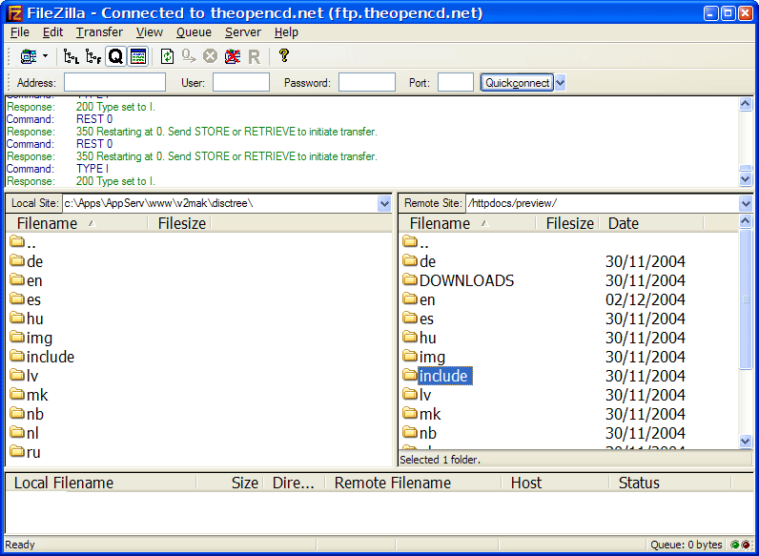759x556 pixels.
Task: Click the local 'de' folder icon
Action: click(x=17, y=260)
